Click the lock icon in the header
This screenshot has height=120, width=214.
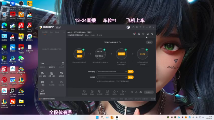[139, 34]
